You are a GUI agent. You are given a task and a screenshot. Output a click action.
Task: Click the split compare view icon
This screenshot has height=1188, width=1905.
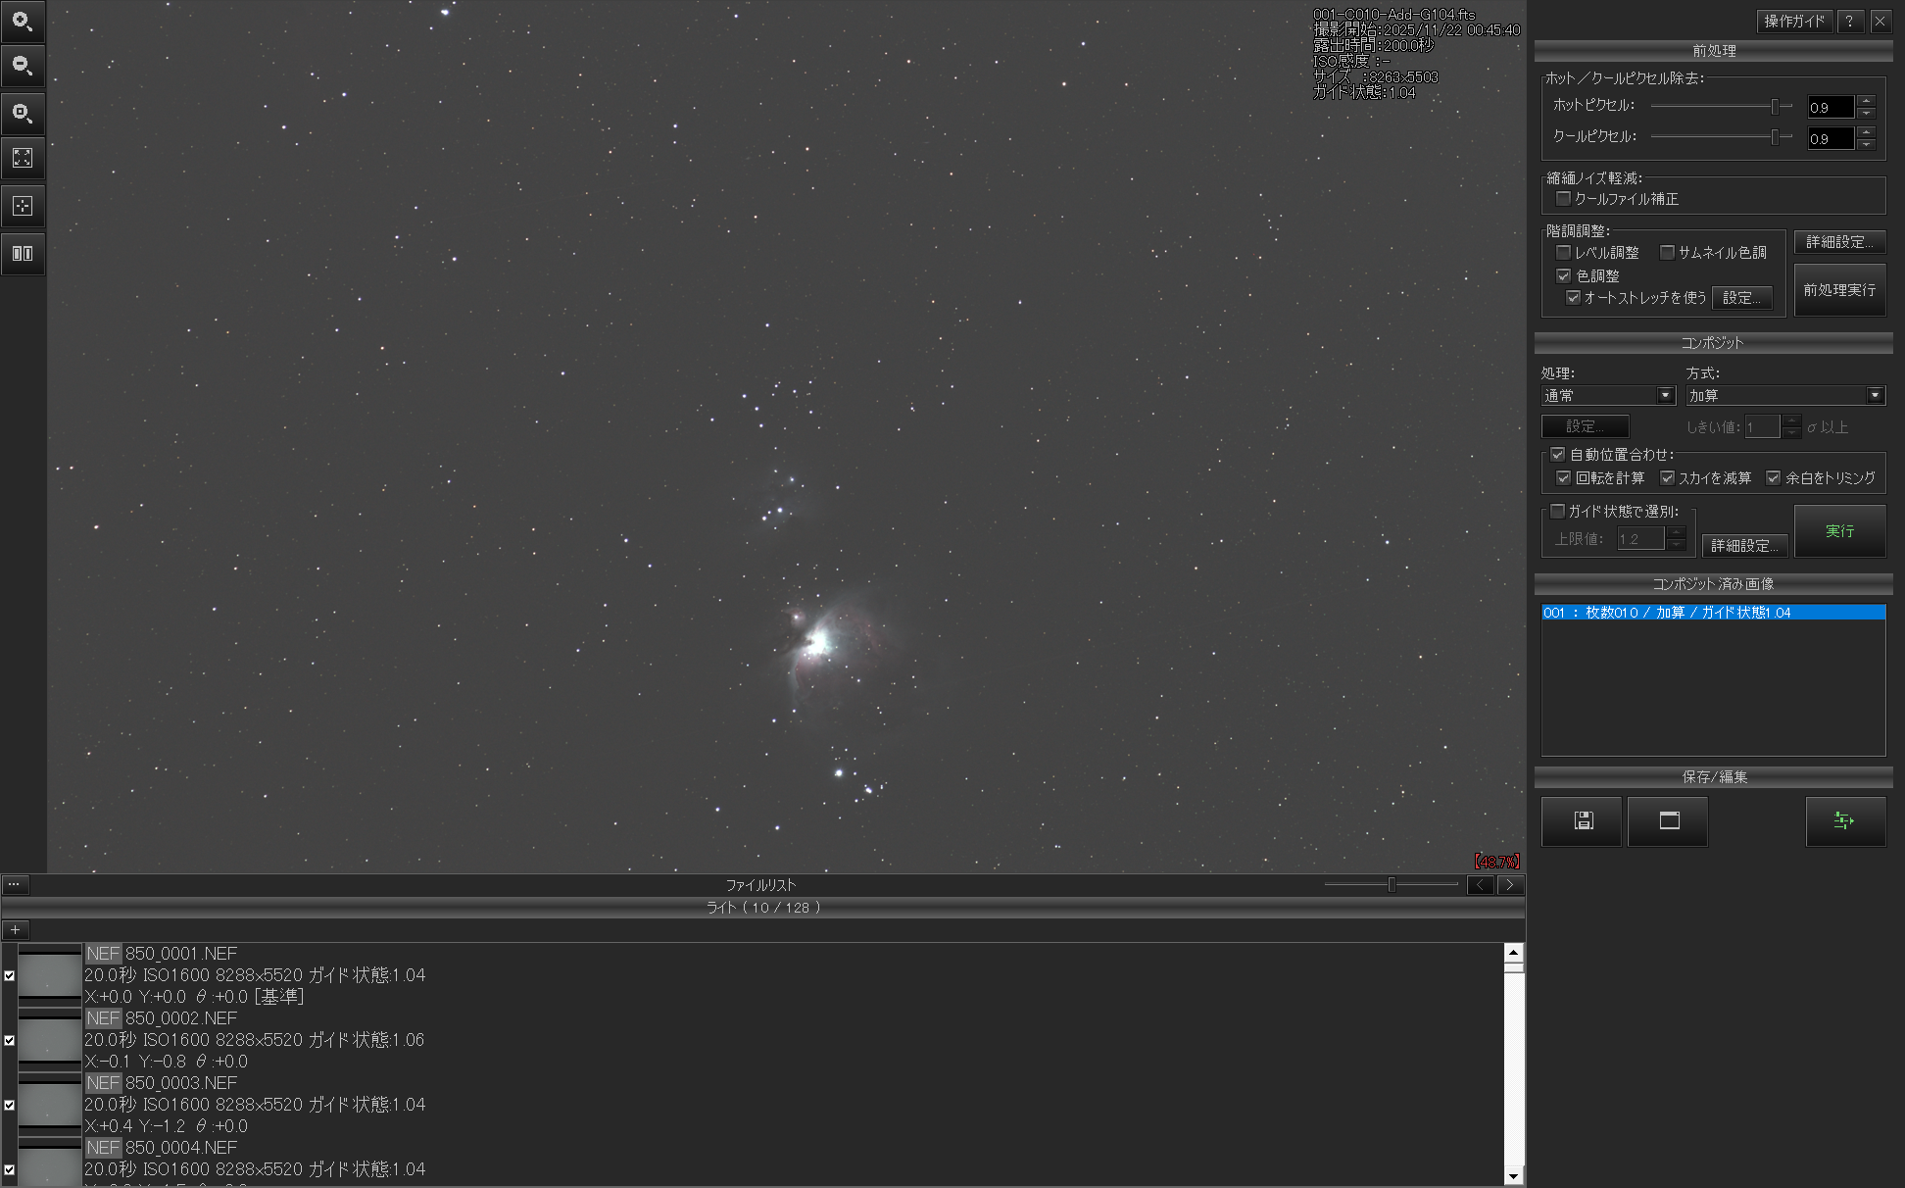(23, 254)
